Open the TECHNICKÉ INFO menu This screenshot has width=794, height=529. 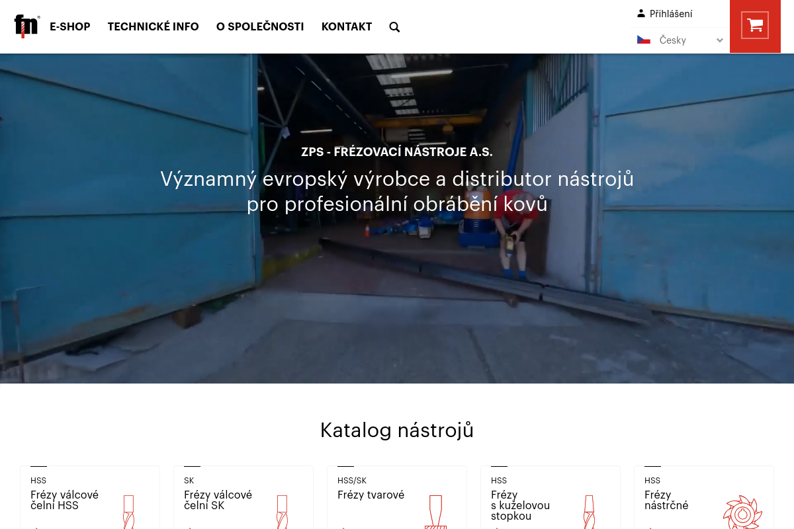(154, 27)
